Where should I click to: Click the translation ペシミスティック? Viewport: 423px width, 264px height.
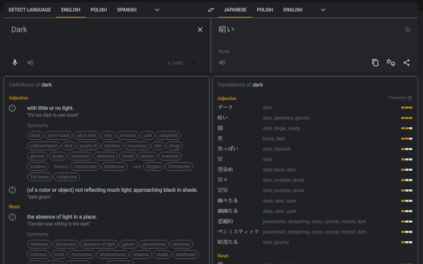tap(238, 232)
